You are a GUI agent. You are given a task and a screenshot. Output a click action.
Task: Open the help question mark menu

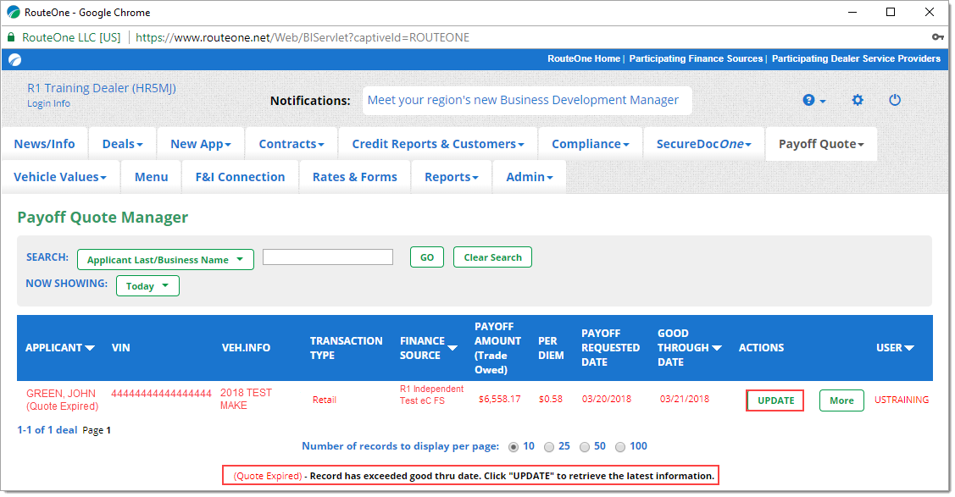(813, 101)
